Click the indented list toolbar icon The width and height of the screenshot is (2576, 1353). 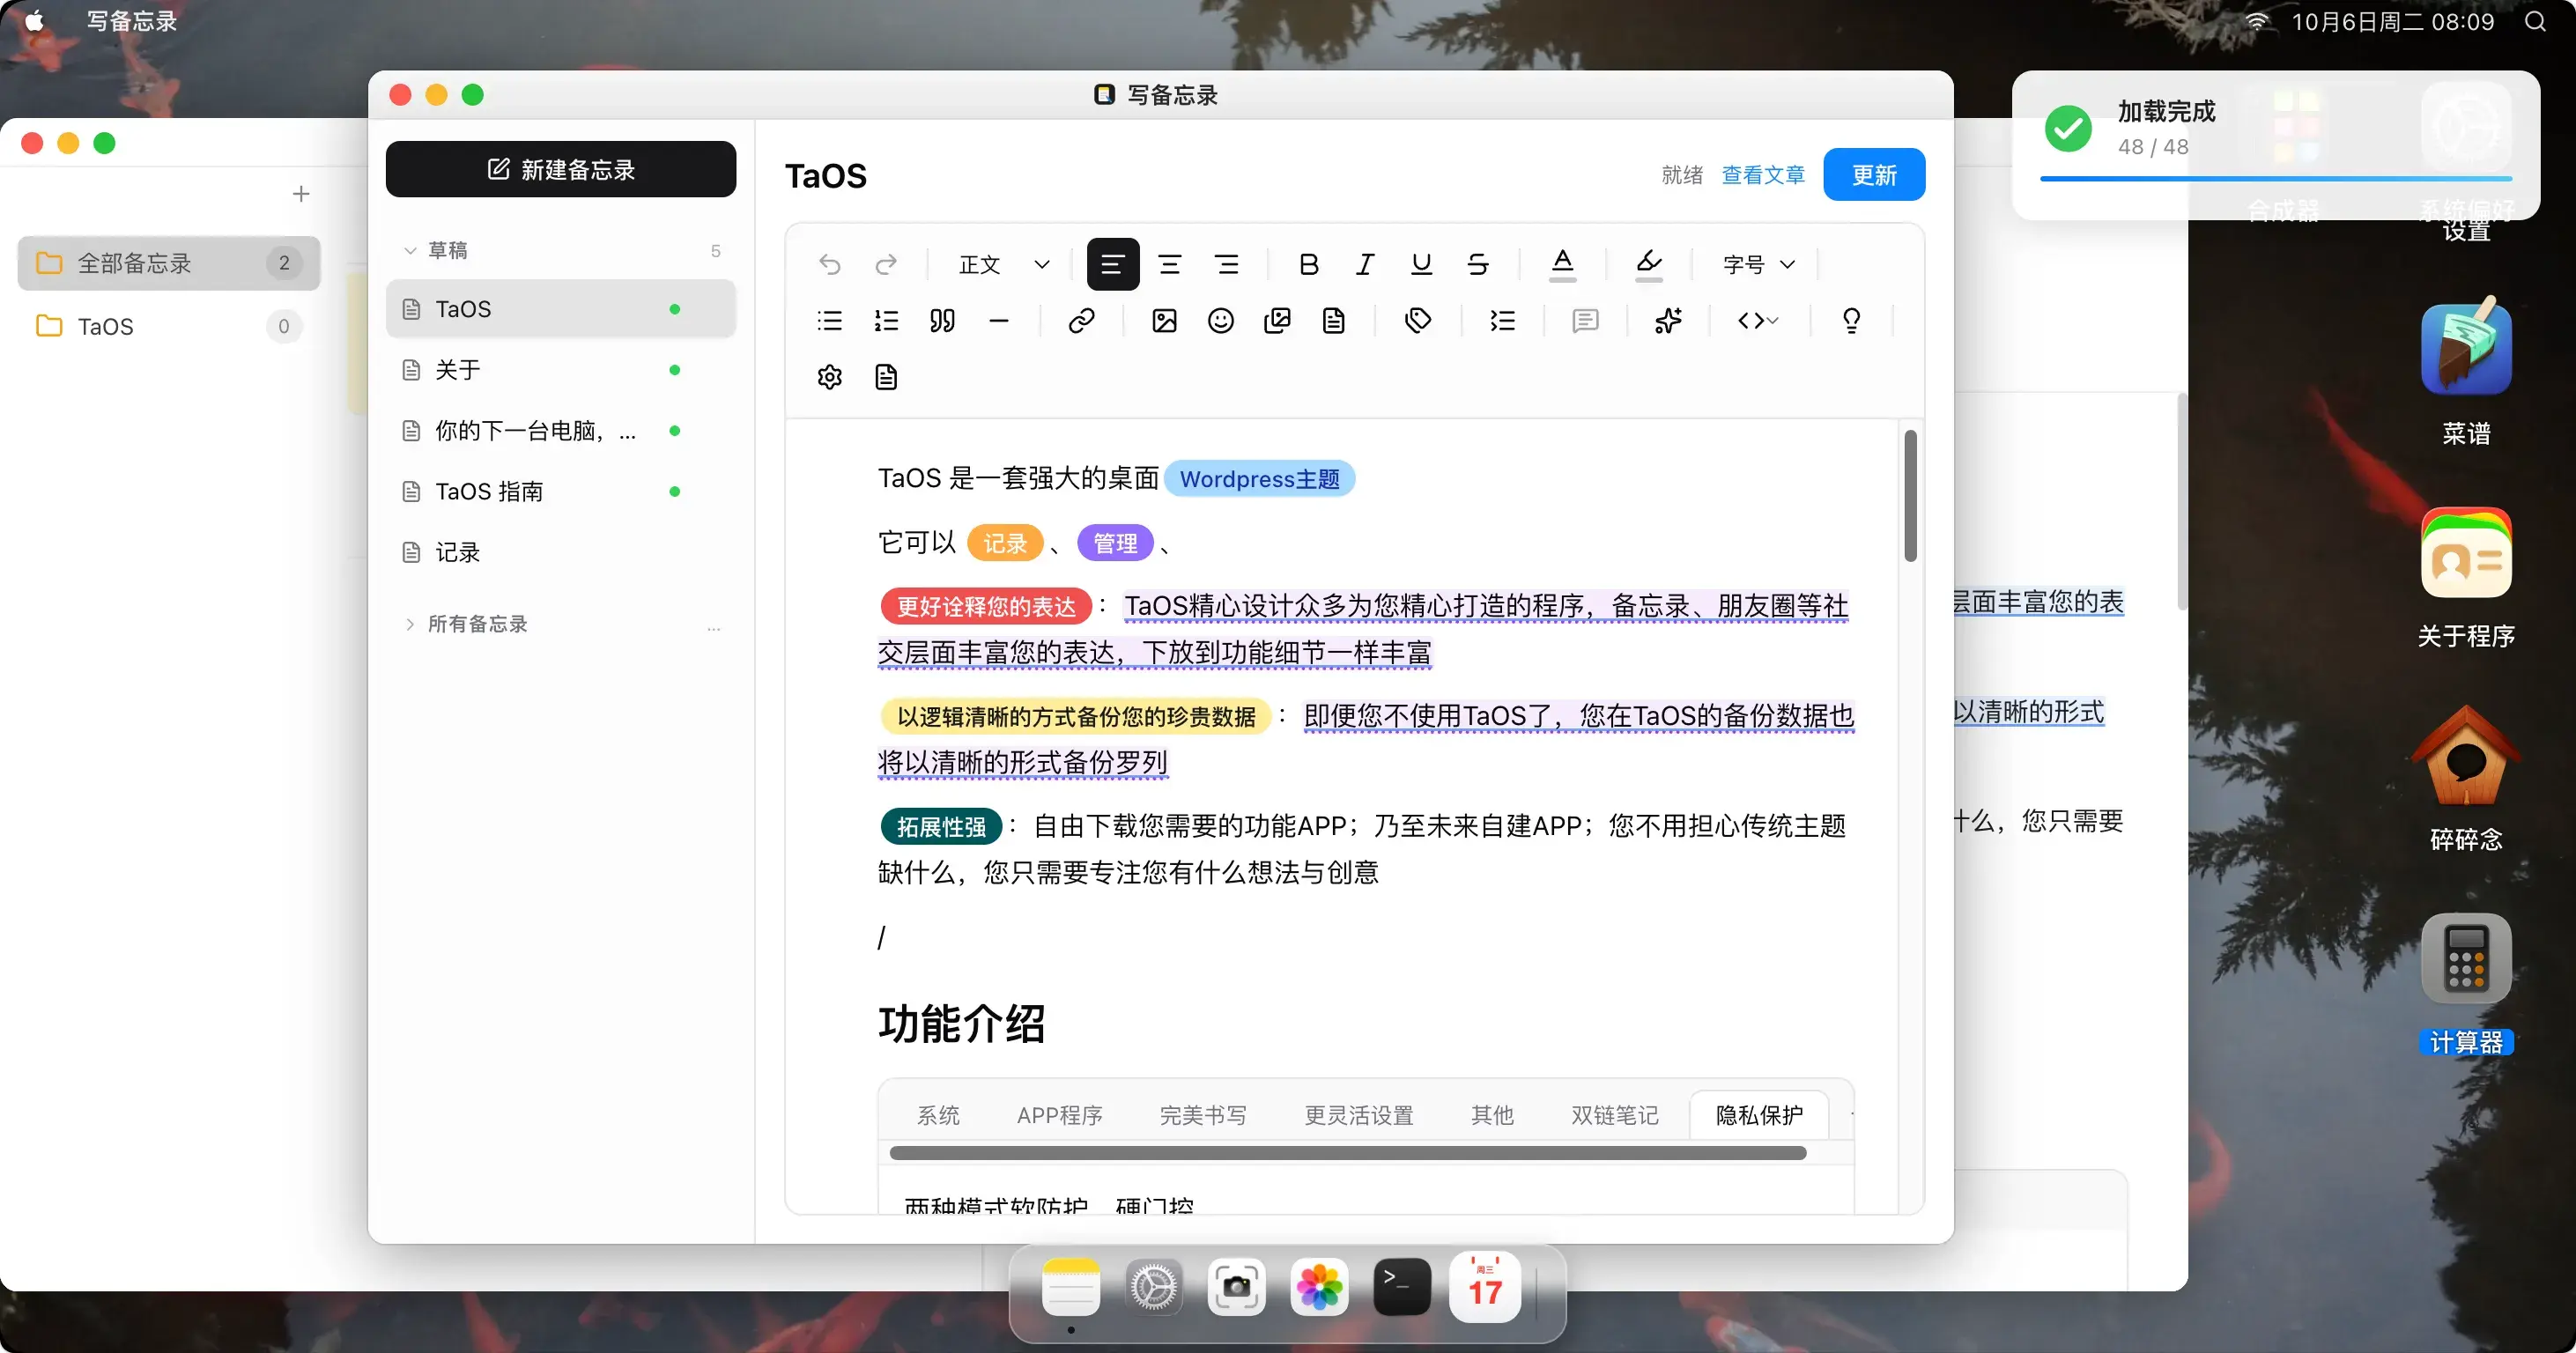tap(1502, 321)
